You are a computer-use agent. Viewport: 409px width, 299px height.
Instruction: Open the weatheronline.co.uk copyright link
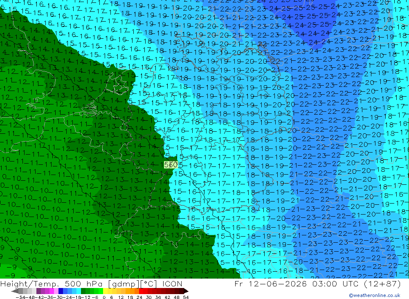374,295
